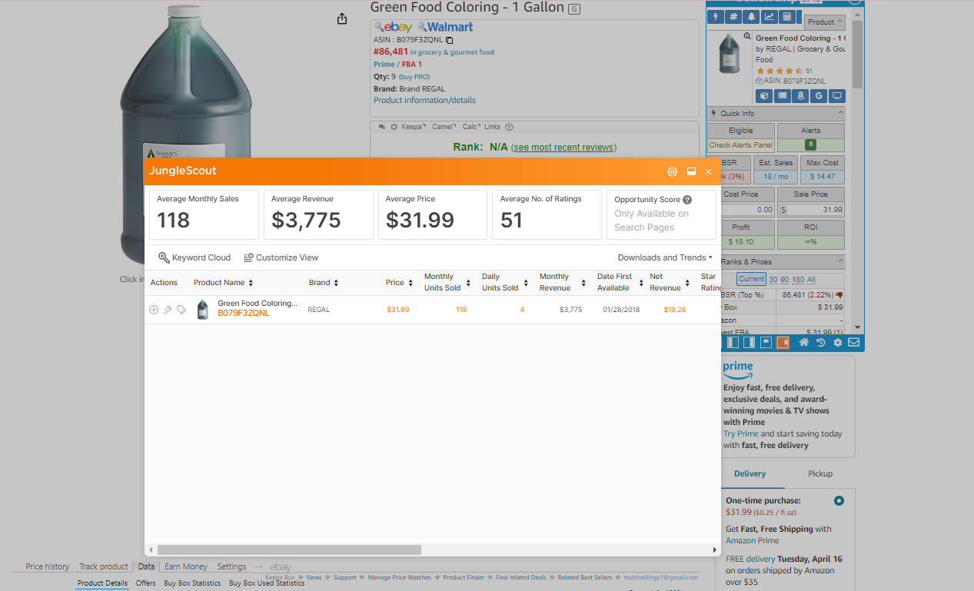974x591 pixels.
Task: Open Customize View options
Action: click(x=281, y=257)
